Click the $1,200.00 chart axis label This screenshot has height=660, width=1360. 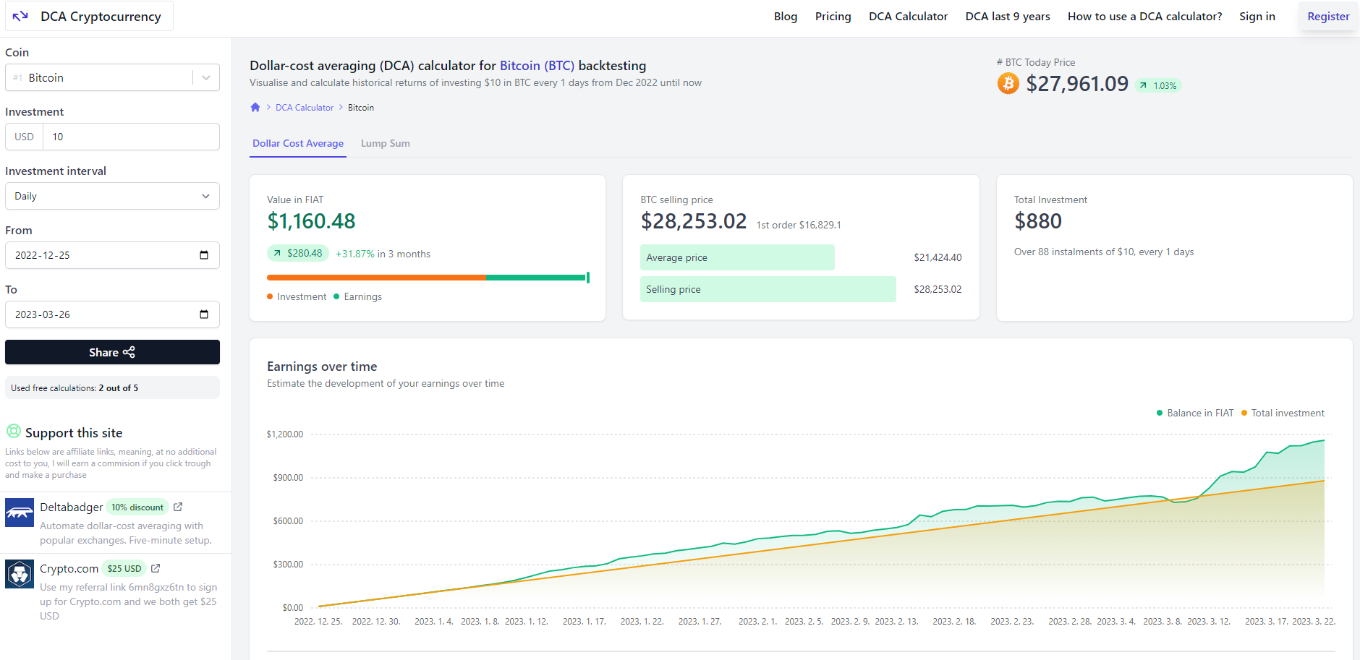pos(285,434)
